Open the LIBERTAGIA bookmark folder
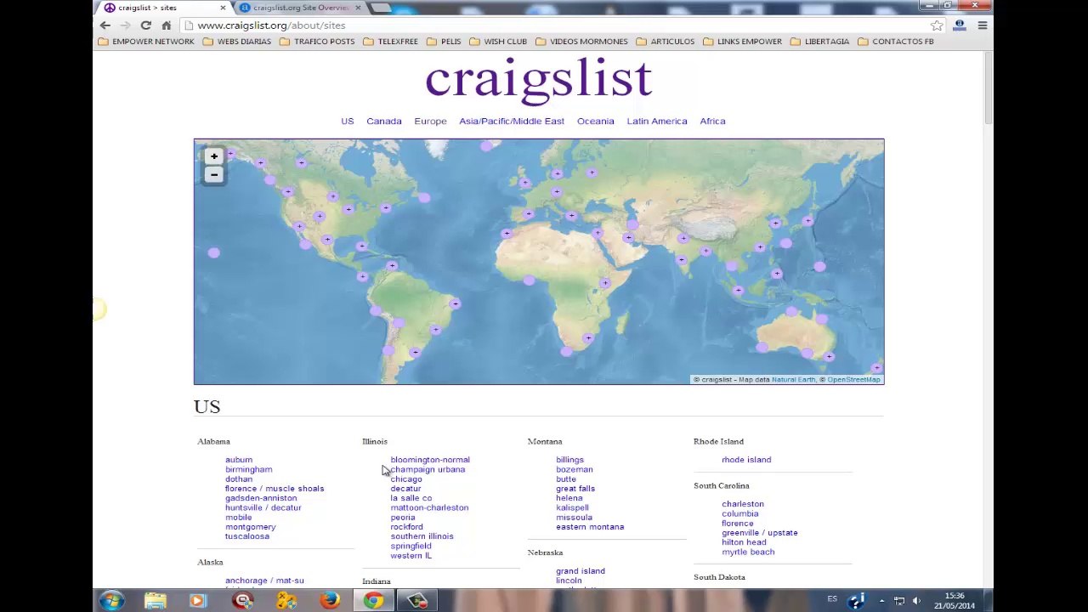This screenshot has width=1088, height=612. 819,41
